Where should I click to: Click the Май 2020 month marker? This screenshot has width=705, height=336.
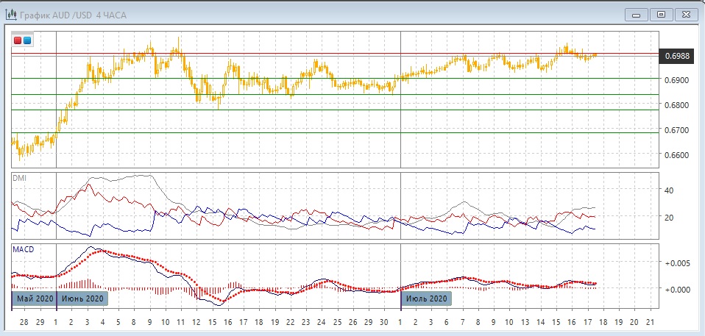pyautogui.click(x=34, y=299)
